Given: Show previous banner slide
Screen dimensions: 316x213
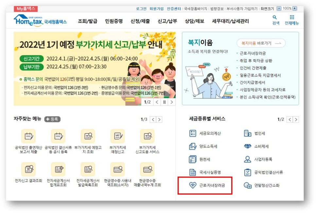Looking at the screenshot, I should click(157, 102).
